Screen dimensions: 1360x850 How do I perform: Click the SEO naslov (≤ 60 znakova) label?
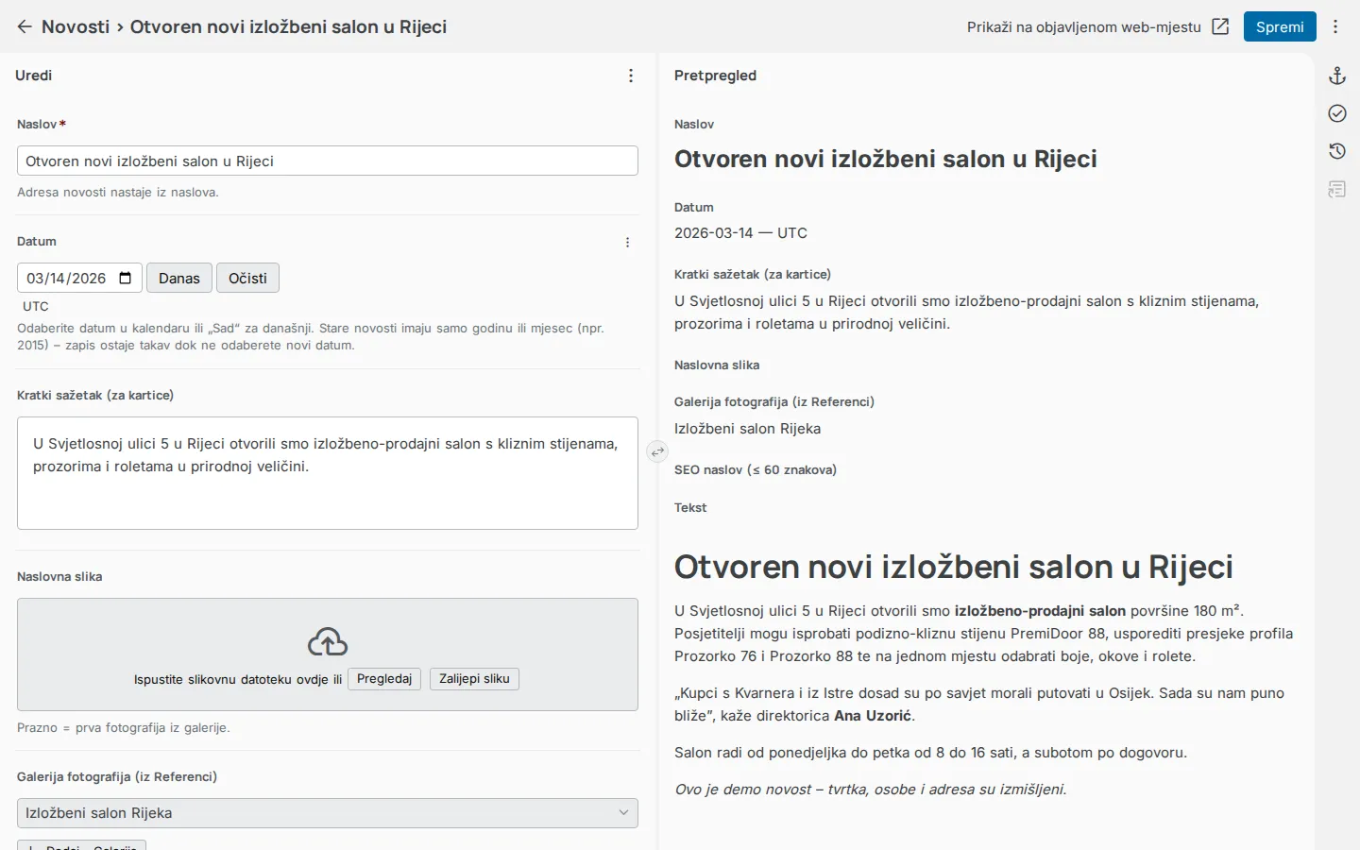click(756, 469)
